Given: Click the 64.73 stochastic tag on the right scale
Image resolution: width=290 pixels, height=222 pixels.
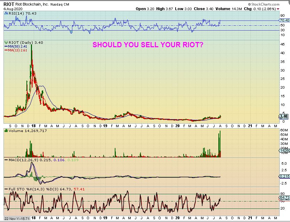Looking at the screenshot, I should pyautogui.click(x=284, y=197).
